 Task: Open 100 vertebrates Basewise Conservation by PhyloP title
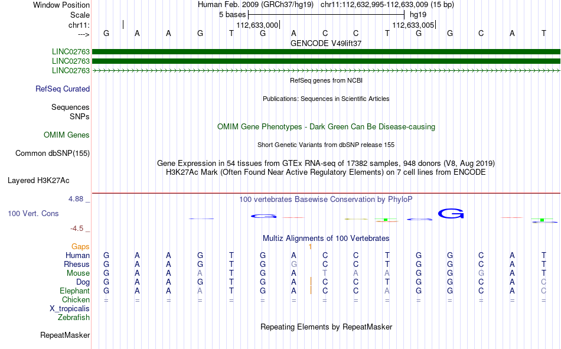(x=326, y=200)
